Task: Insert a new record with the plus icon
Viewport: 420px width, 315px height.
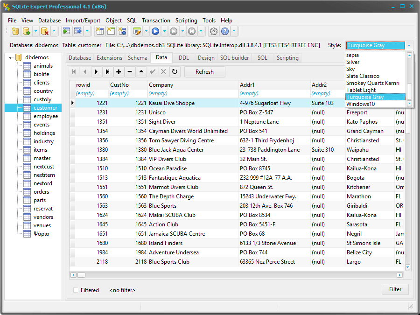Action: click(x=118, y=72)
